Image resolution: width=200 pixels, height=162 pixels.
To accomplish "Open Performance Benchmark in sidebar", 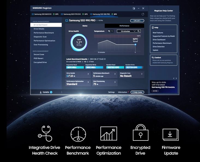I will [44, 33].
